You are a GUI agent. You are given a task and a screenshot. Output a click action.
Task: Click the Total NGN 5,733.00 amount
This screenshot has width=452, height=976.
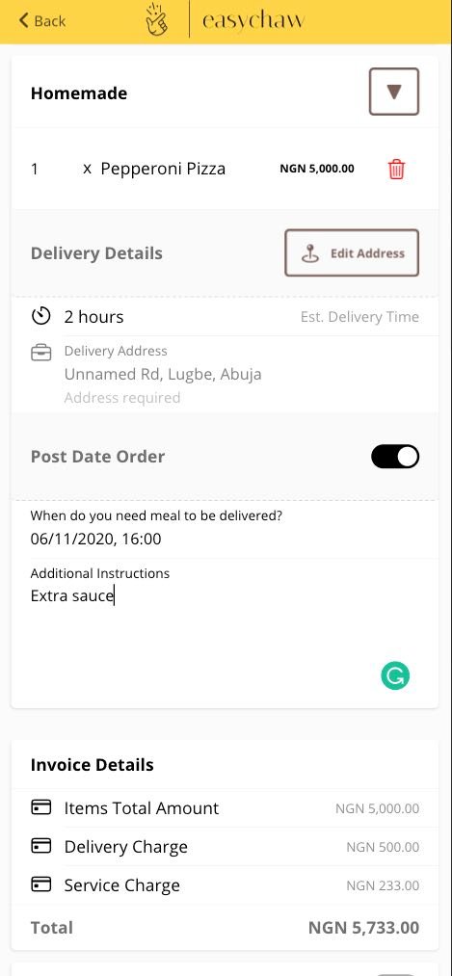(x=363, y=928)
